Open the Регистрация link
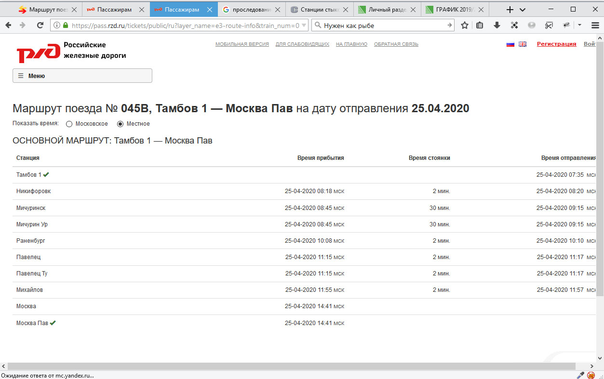The width and height of the screenshot is (604, 379). (x=556, y=44)
